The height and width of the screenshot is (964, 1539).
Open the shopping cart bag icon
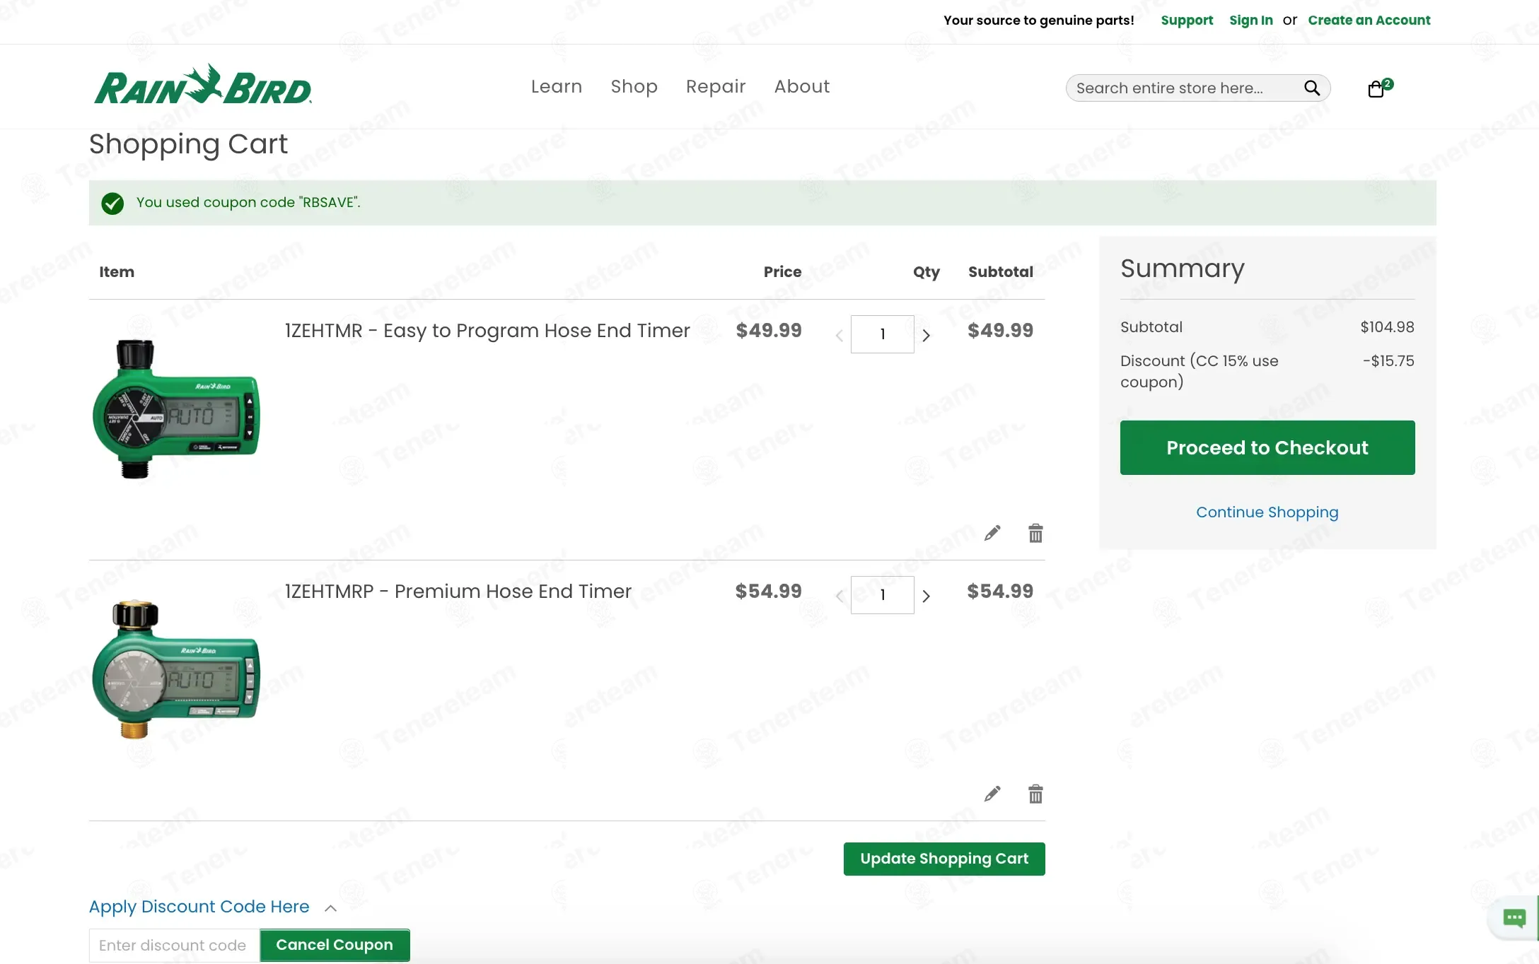click(x=1376, y=88)
